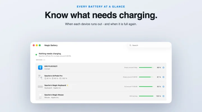Click the Magic Mouse battery level bar
The width and height of the screenshot is (202, 112).
click(146, 96)
